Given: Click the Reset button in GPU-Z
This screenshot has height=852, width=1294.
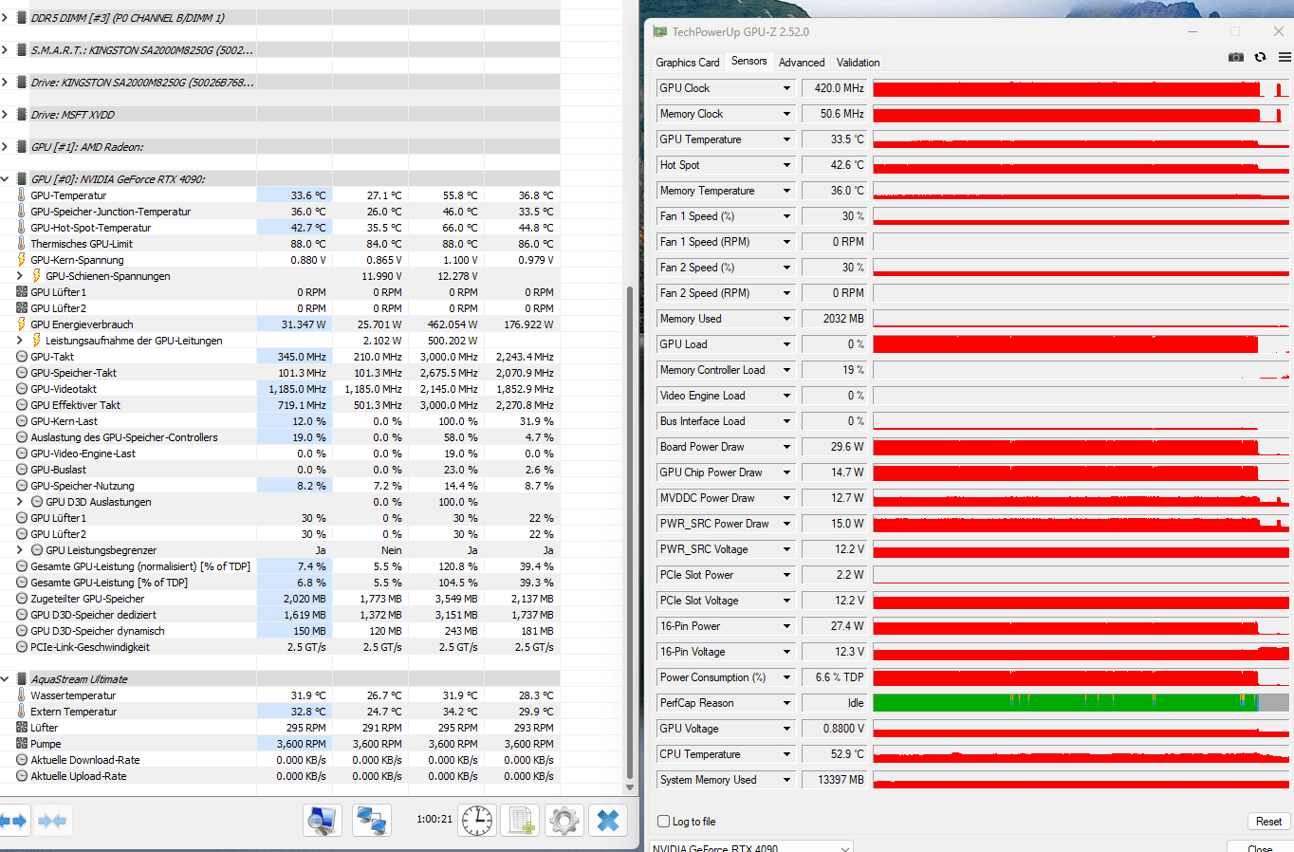Looking at the screenshot, I should pyautogui.click(x=1268, y=822).
